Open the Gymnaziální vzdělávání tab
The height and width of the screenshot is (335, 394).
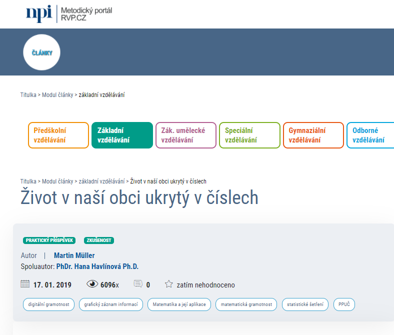(x=313, y=135)
